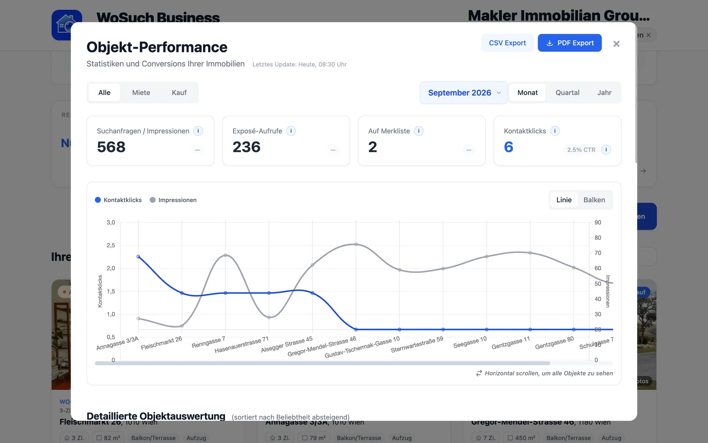Click Impressionen peak point at Gregor-Mendel-Strasse 46

coord(356,244)
